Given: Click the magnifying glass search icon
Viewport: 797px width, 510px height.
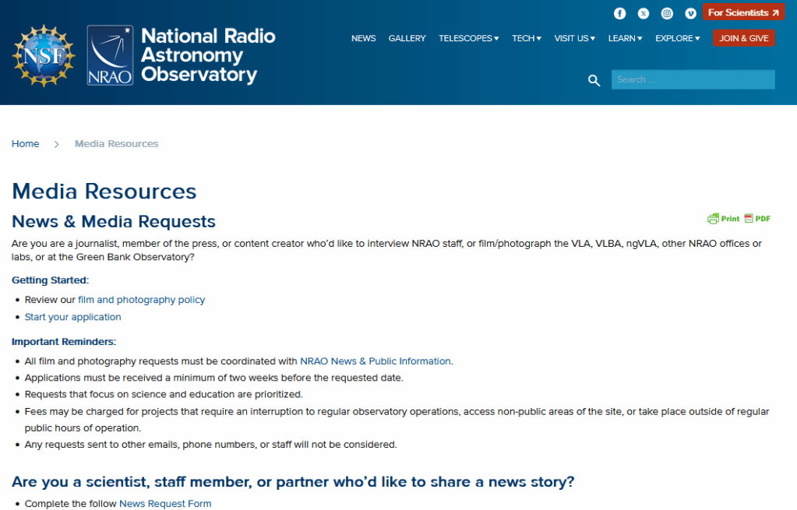Looking at the screenshot, I should click(x=594, y=80).
